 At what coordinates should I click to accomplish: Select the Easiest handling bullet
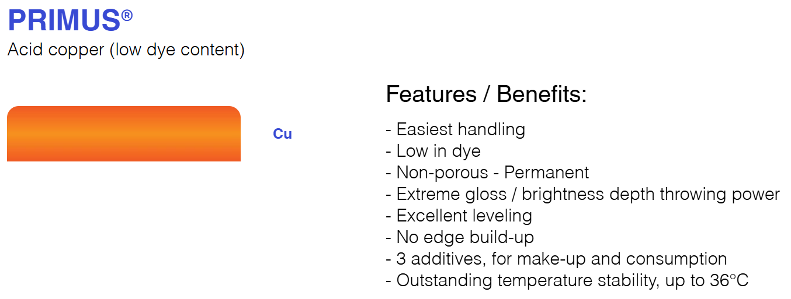click(x=456, y=129)
